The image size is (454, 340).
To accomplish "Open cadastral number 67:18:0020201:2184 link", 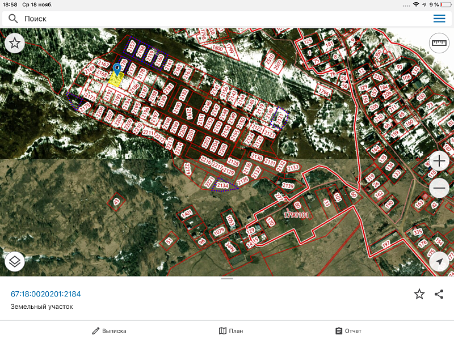I will point(46,294).
